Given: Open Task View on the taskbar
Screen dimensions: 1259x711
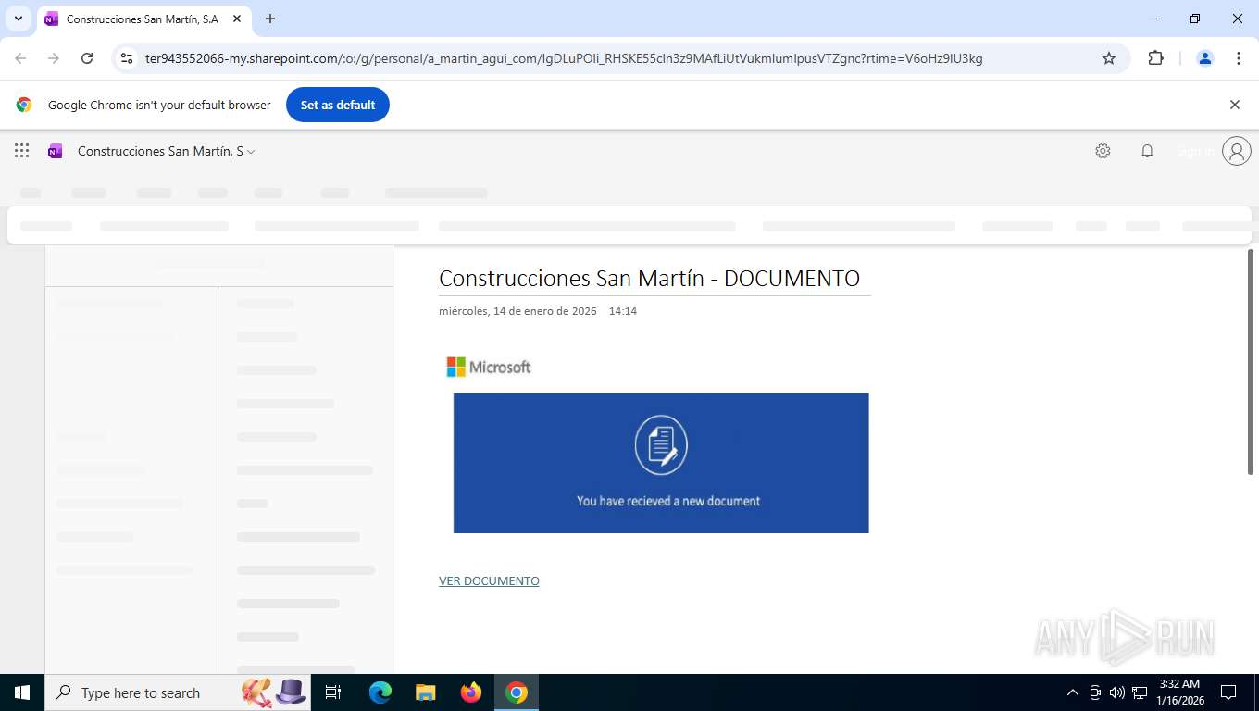Looking at the screenshot, I should [333, 692].
